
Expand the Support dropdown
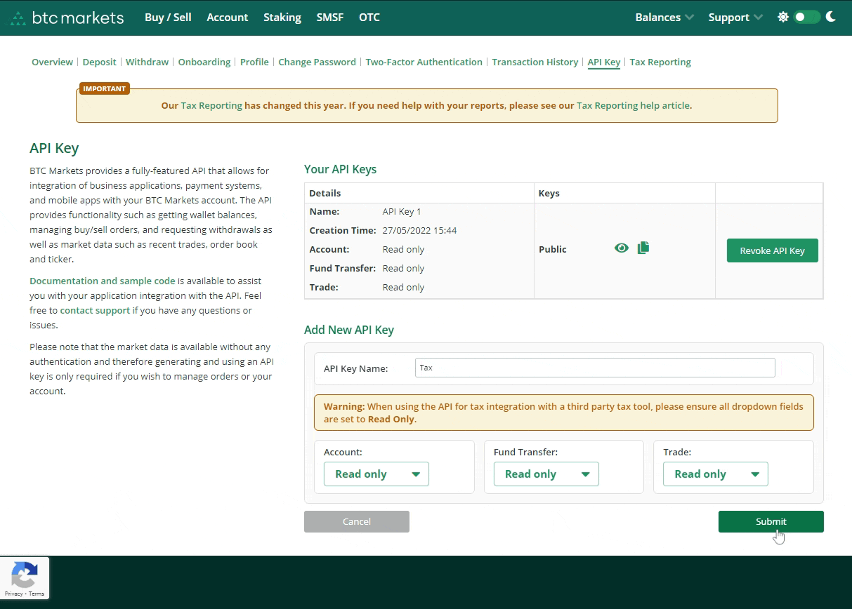735,18
